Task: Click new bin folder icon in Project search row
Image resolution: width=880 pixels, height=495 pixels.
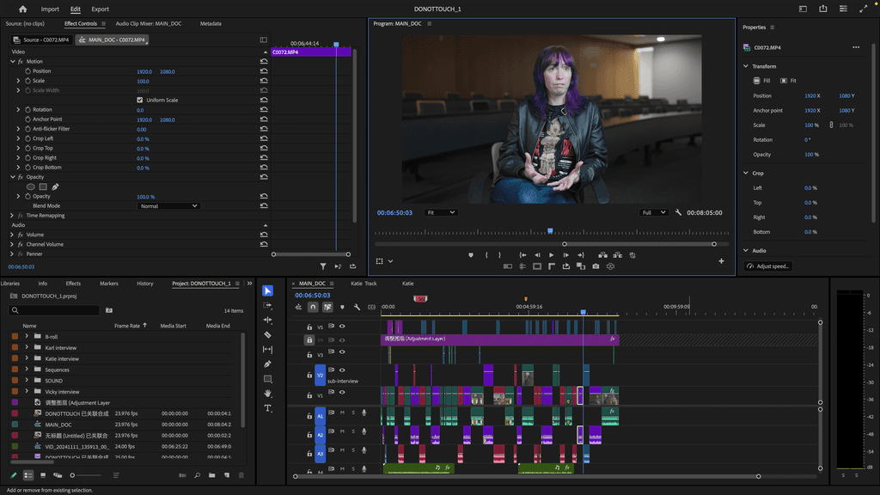Action: click(109, 310)
